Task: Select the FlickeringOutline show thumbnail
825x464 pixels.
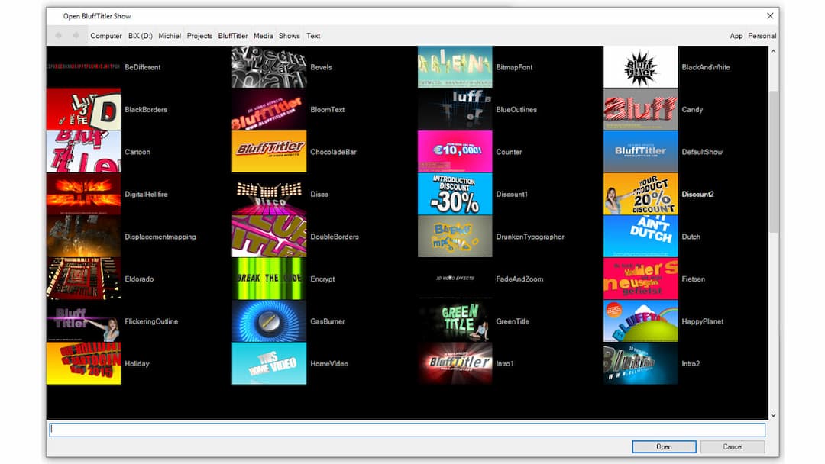Action: [x=83, y=321]
